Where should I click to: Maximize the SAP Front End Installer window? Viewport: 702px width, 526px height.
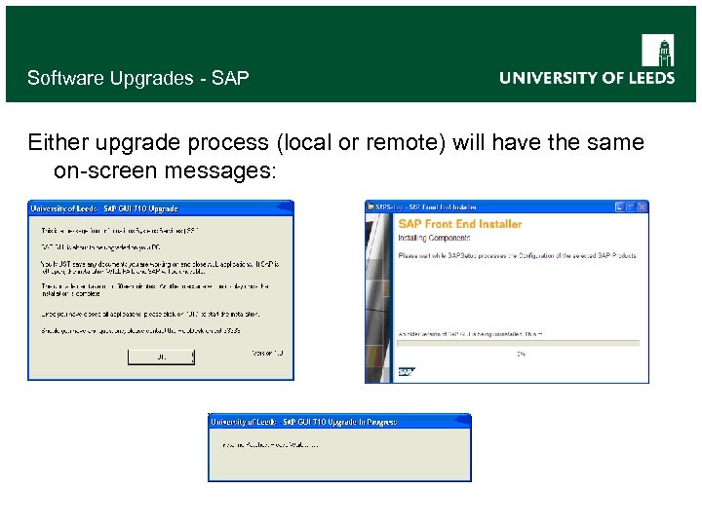point(631,207)
